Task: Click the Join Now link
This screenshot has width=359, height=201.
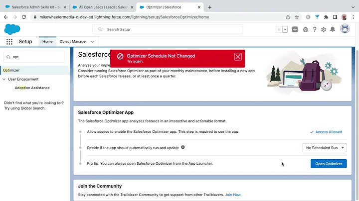Action: [x=233, y=195]
